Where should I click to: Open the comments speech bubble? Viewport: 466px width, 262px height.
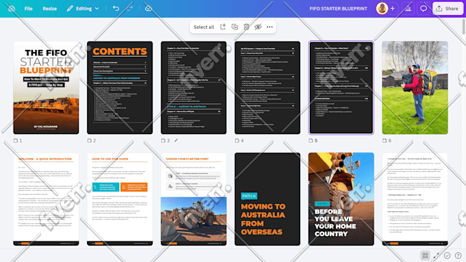(424, 8)
